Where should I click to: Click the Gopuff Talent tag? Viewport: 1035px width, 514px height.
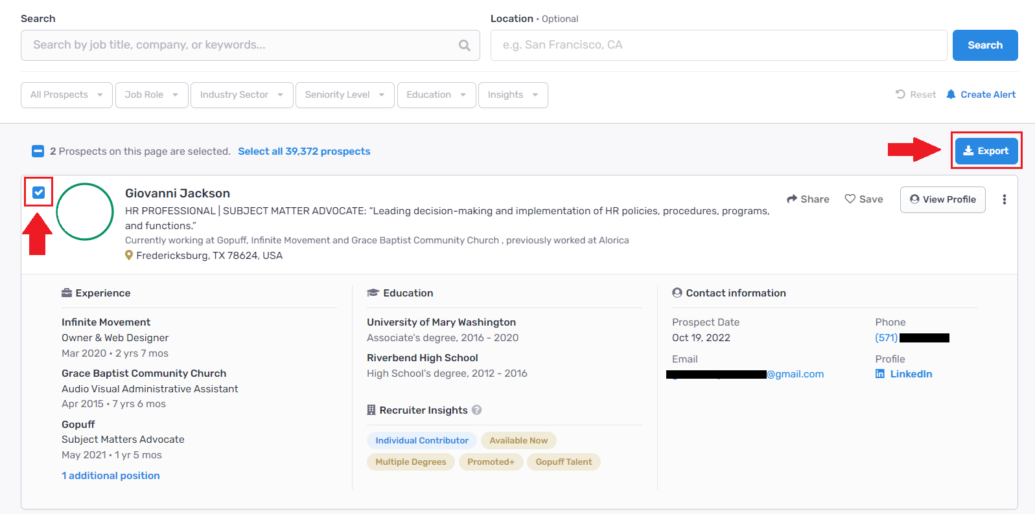pos(564,462)
